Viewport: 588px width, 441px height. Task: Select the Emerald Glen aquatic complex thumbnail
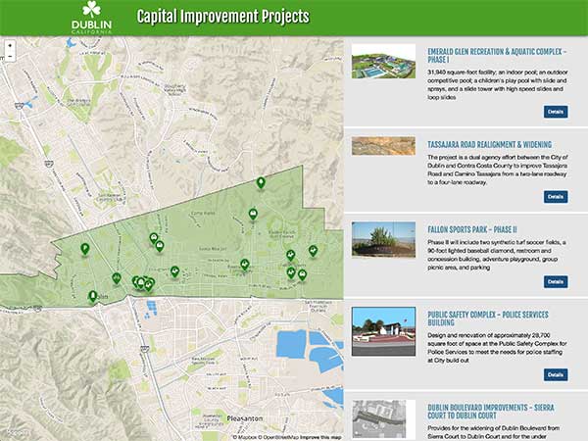point(384,62)
